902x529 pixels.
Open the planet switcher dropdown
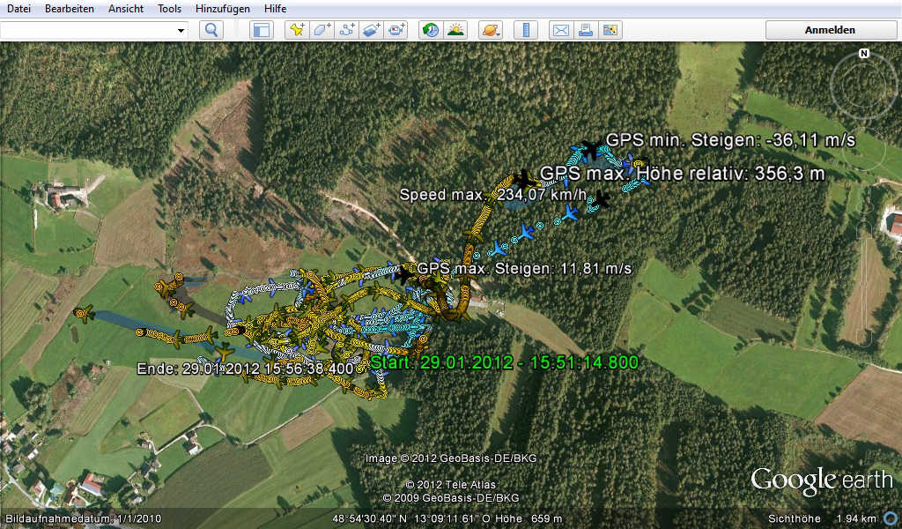(491, 30)
